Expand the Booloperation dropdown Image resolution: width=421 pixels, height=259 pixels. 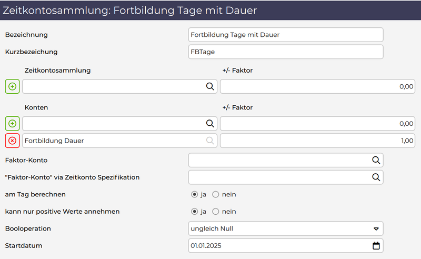click(376, 228)
